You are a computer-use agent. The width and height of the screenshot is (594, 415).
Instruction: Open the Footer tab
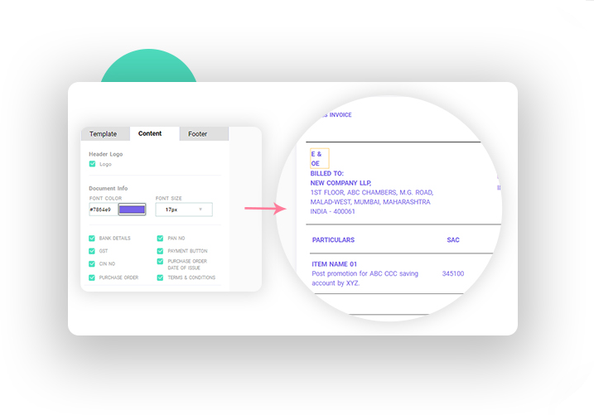pyautogui.click(x=197, y=134)
